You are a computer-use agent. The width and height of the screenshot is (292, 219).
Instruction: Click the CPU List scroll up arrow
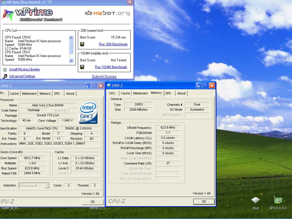(71, 38)
